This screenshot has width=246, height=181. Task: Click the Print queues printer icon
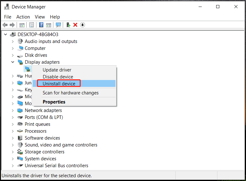(20, 124)
